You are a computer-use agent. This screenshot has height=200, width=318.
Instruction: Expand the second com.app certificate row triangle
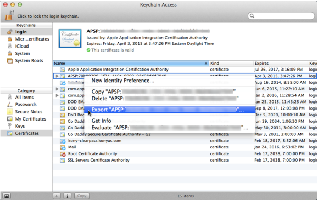(57, 95)
